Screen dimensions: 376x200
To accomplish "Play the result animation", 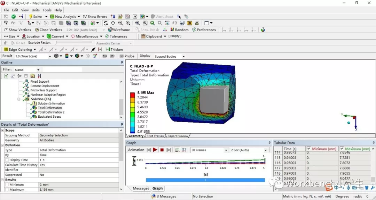I will [x=155, y=150].
